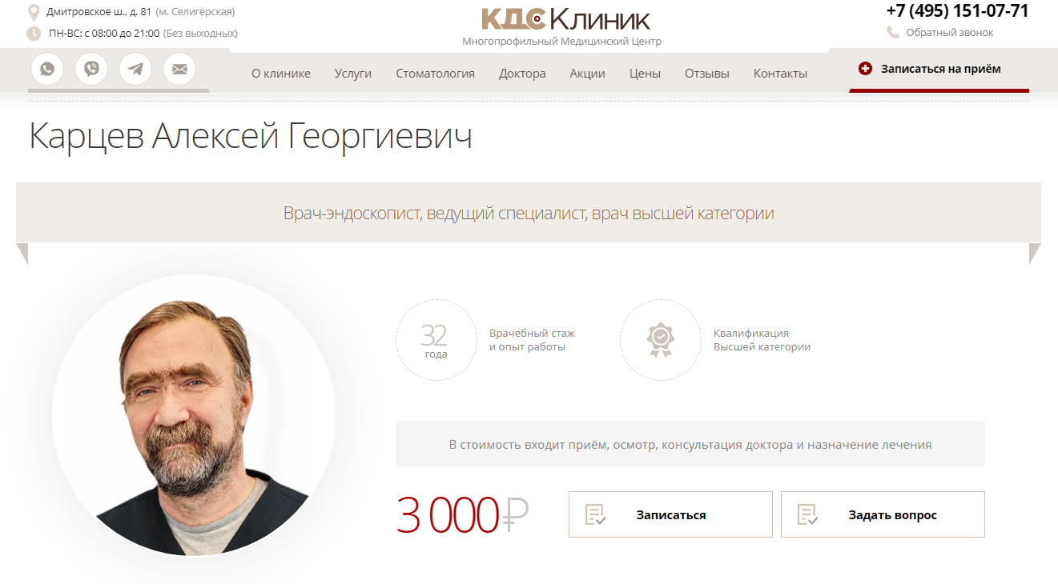Open the Цены page
Viewport: 1058px width, 584px height.
(645, 74)
